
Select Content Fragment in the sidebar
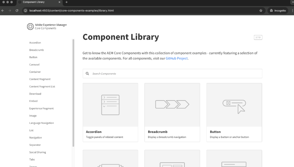(40, 79)
